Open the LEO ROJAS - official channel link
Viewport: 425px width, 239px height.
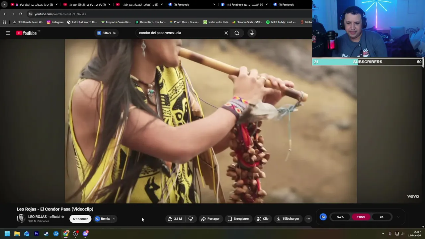(x=44, y=217)
